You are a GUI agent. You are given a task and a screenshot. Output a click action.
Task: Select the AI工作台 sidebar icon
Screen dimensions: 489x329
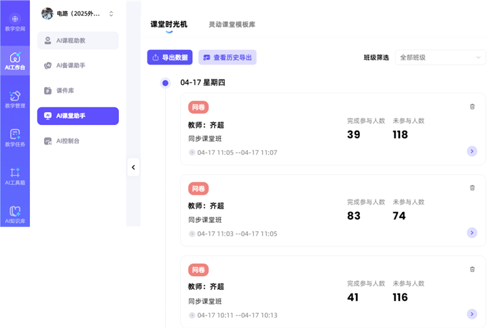tap(15, 61)
